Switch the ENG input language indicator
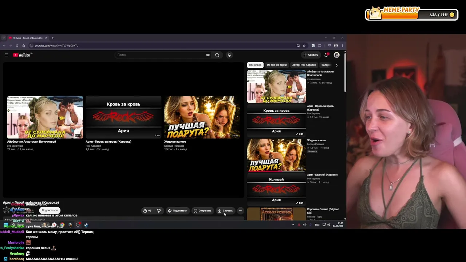The height and width of the screenshot is (262, 466). tap(317, 225)
